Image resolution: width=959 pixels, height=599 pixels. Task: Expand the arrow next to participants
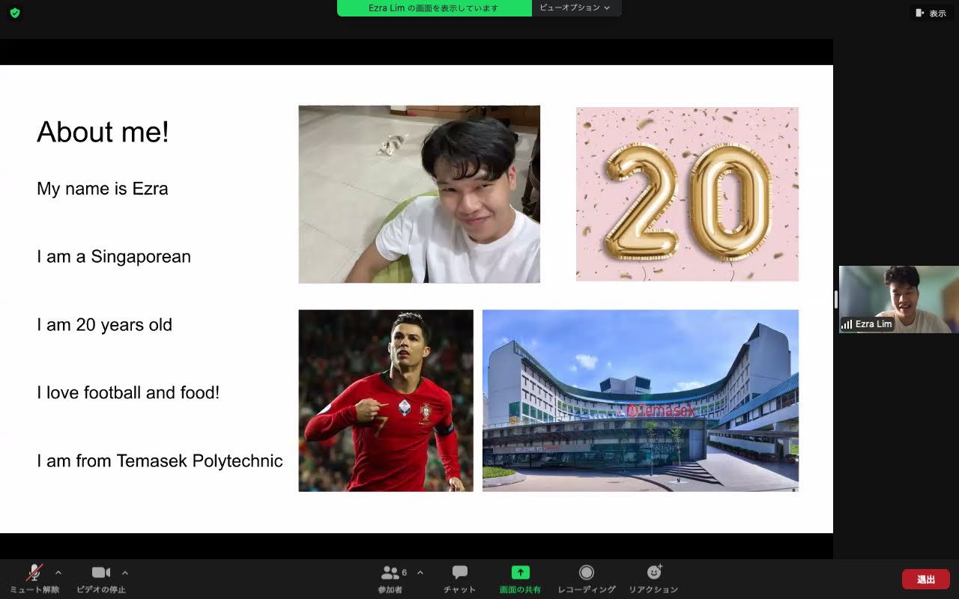coord(420,573)
